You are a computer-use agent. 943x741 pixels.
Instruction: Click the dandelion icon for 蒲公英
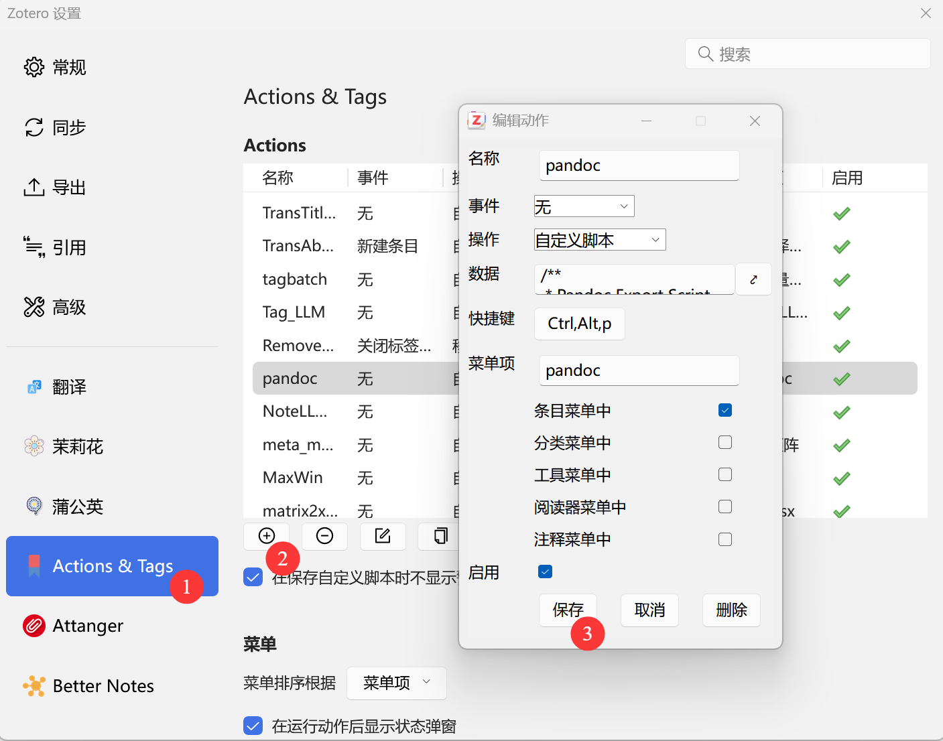point(34,506)
